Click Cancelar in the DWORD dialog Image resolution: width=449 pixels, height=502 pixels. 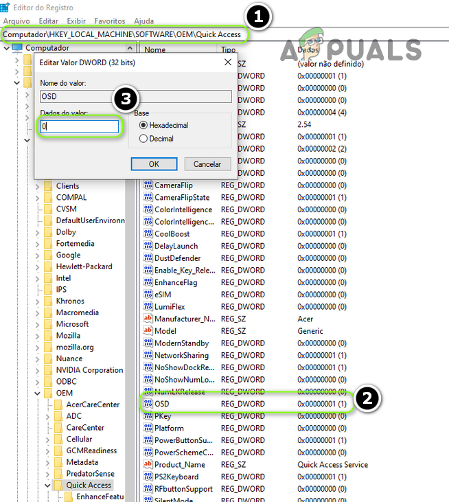207,164
